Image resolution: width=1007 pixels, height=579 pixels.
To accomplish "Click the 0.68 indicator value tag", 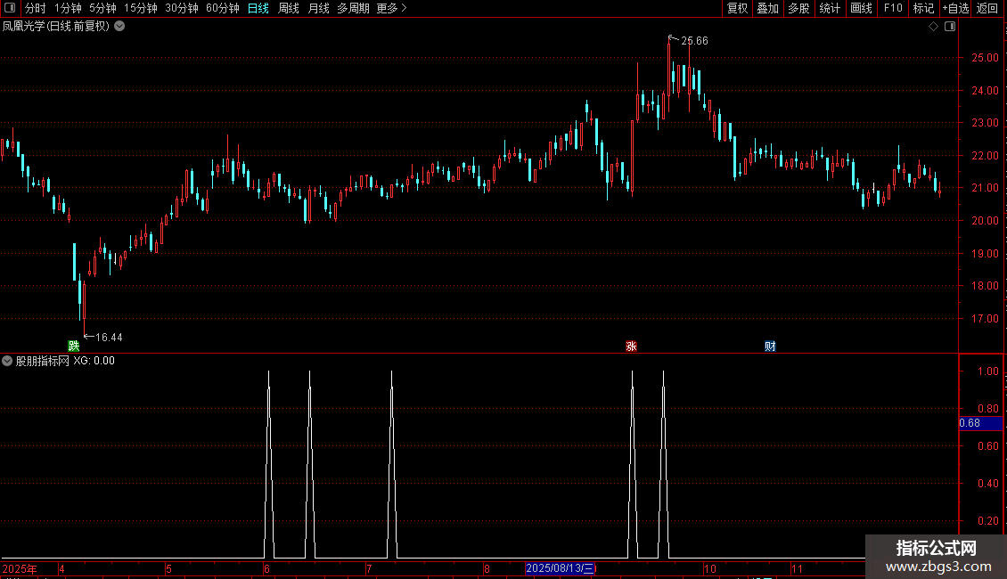I will point(980,423).
